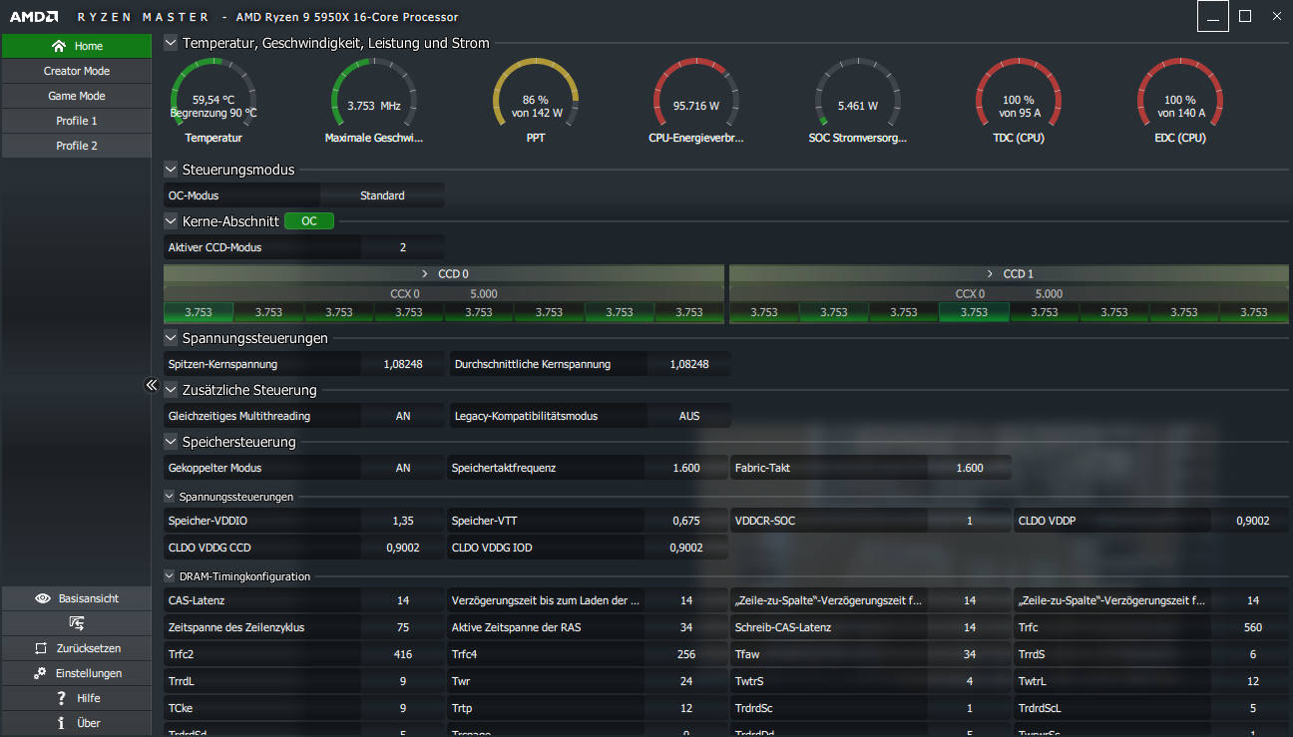Select Profile 2 in sidebar
Screen dimensions: 1293x737
click(x=76, y=146)
